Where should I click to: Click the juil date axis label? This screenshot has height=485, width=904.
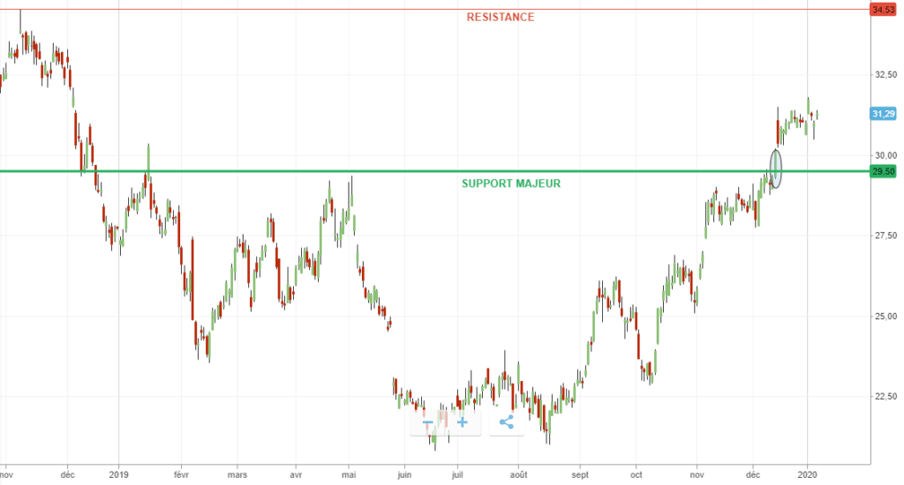pyautogui.click(x=457, y=475)
